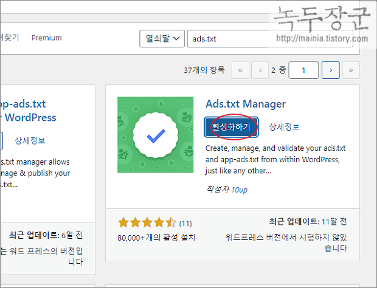This screenshot has width=377, height=288.
Task: Open the Ads.txt Manager title link
Action: pyautogui.click(x=246, y=104)
